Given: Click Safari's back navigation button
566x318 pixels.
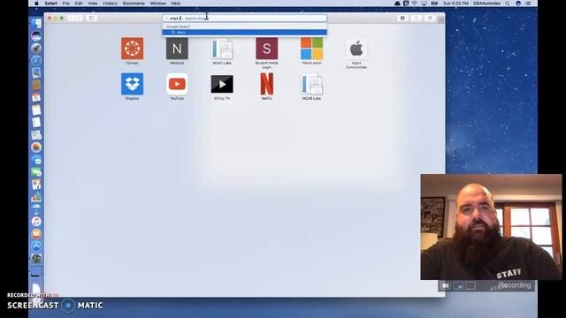Looking at the screenshot, I should 71,18.
